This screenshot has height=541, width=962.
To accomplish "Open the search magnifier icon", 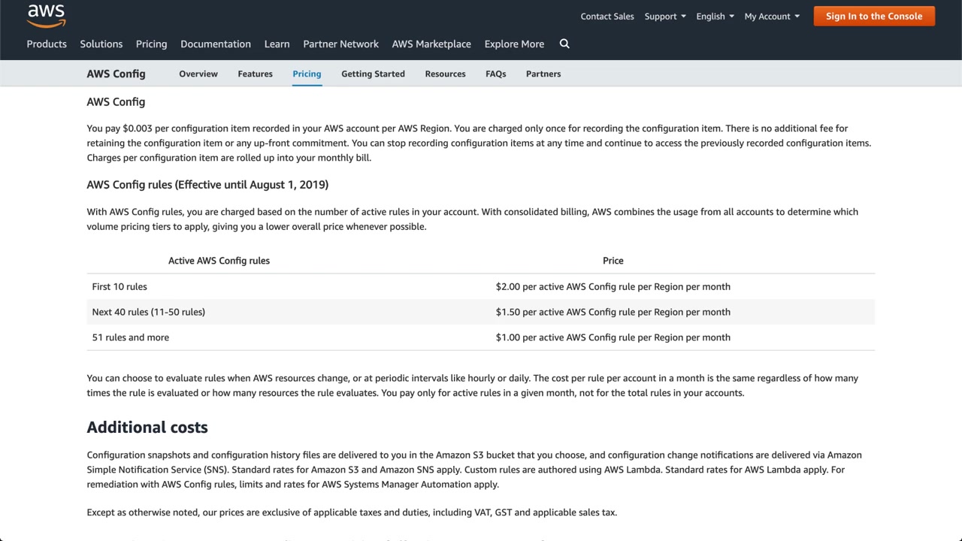I will click(x=564, y=44).
